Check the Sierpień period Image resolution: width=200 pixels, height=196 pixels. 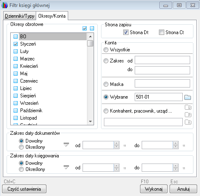click(16, 96)
